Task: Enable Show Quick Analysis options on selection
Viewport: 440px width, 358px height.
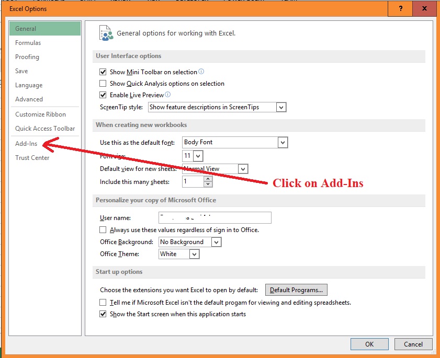Action: (102, 83)
